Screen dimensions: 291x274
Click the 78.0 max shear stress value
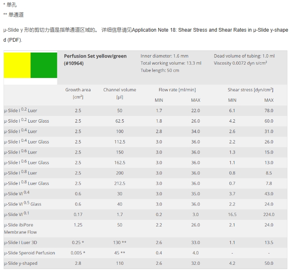point(269,111)
